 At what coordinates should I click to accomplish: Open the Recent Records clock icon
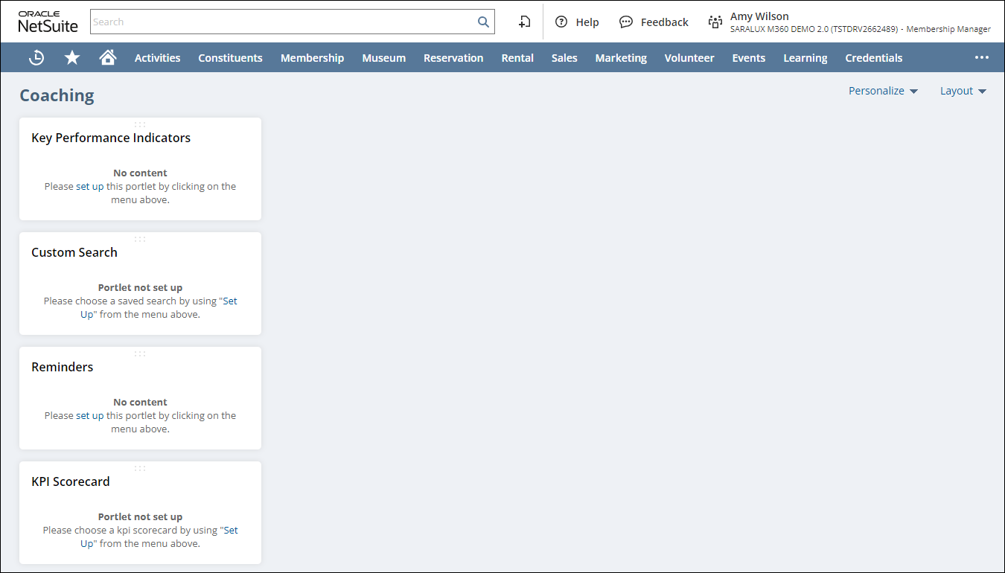click(x=36, y=58)
